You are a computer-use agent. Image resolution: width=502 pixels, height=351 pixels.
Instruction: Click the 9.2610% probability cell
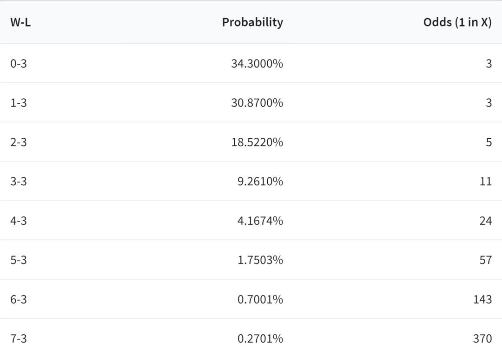pyautogui.click(x=260, y=182)
